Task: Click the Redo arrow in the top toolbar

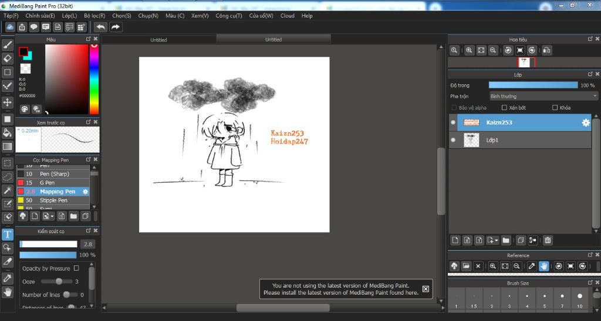Action: [116, 27]
